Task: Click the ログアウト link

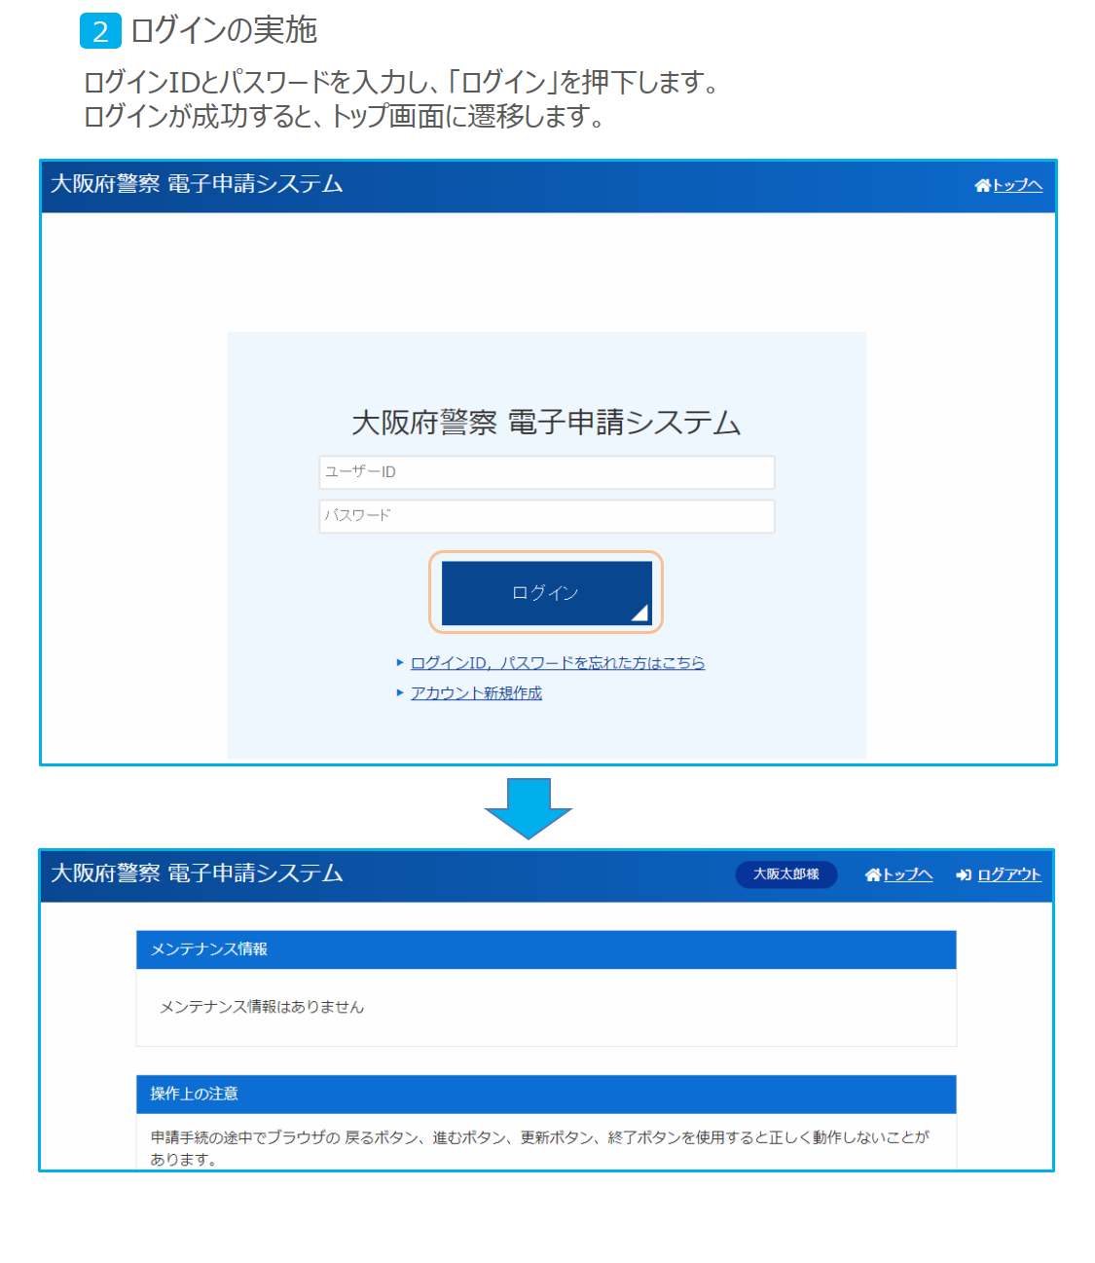Action: click(1009, 874)
